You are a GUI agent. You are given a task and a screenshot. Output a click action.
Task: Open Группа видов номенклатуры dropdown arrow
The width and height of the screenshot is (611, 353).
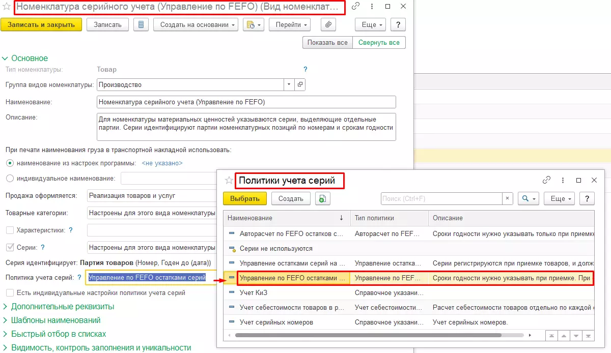[289, 84]
